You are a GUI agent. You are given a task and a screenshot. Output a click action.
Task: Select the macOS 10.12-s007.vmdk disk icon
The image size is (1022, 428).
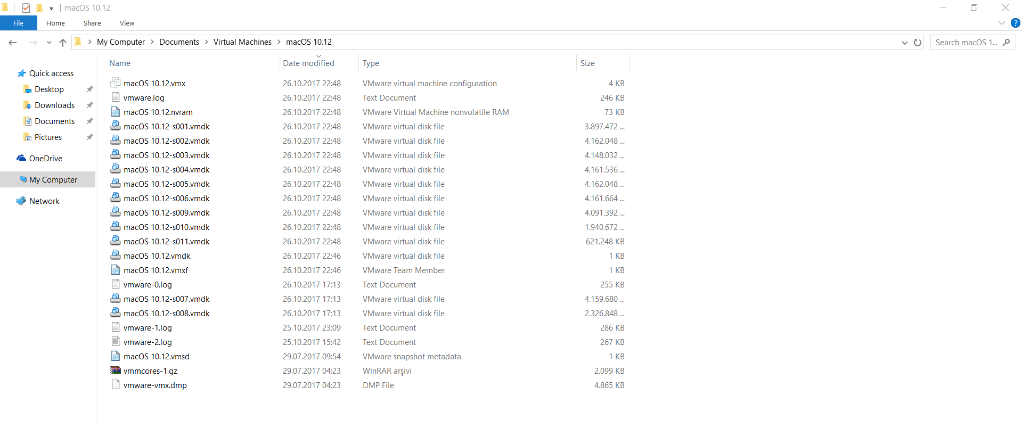pyautogui.click(x=116, y=298)
